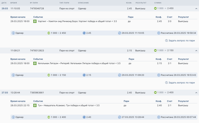Click the info icon beside Одинар for bet 7478546728
The image size is (199, 123).
(13, 33)
